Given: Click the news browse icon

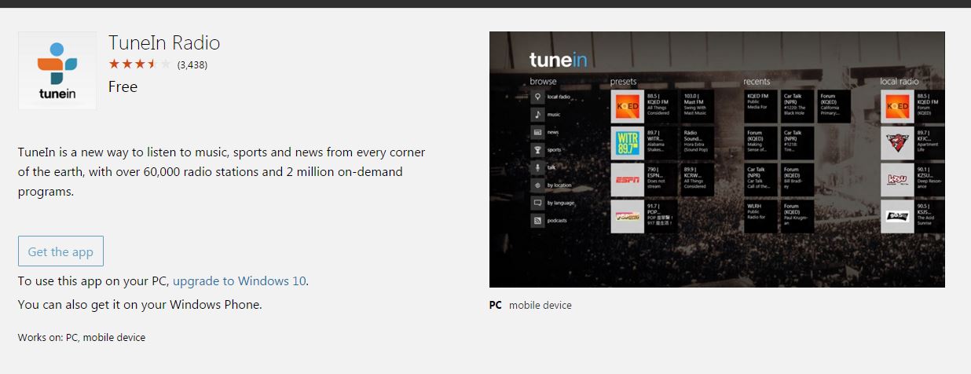Looking at the screenshot, I should click(x=537, y=132).
